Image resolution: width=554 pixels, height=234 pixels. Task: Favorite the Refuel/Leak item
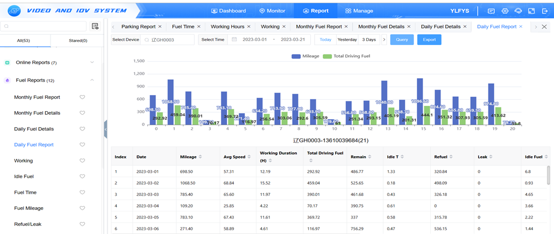[x=82, y=224]
